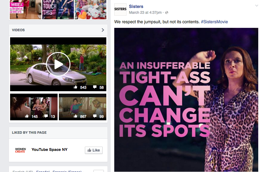Like the YouTube Space NY page
This screenshot has width=261, height=172.
(93, 150)
